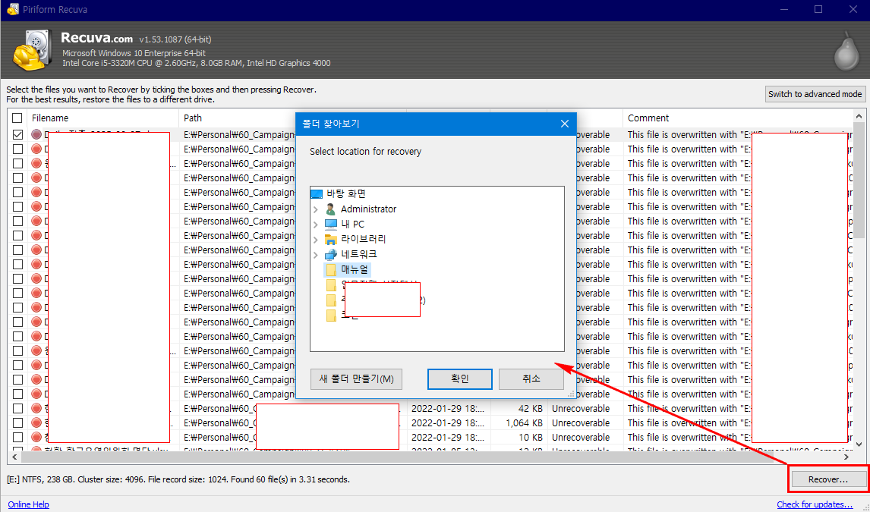Tick the checkbox of the 1,064 KB file
This screenshot has height=512, width=870.
(x=17, y=422)
